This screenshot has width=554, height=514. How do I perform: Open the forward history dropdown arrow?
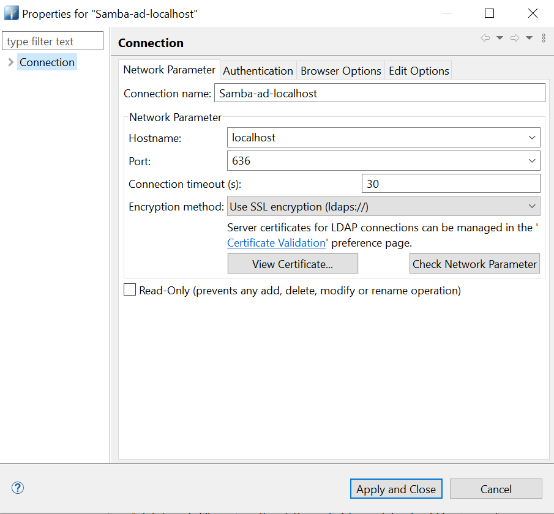(529, 38)
